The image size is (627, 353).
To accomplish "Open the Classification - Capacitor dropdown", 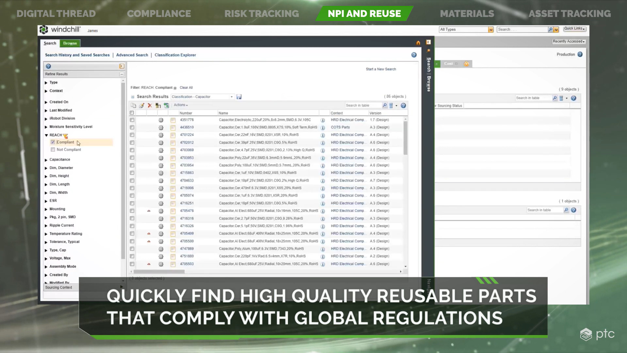I will tap(202, 97).
